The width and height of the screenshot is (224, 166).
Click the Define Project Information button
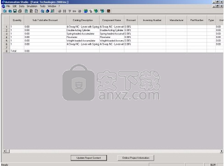pyautogui.click(x=136, y=158)
